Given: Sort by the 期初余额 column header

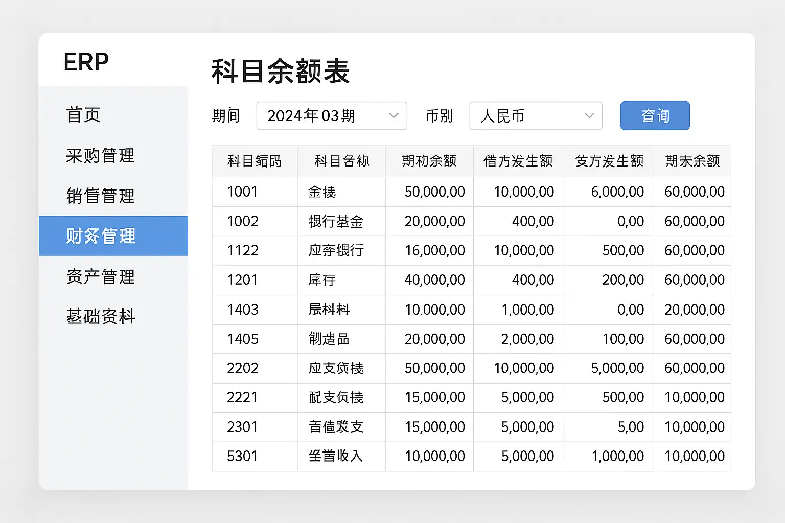Looking at the screenshot, I should coord(429,161).
